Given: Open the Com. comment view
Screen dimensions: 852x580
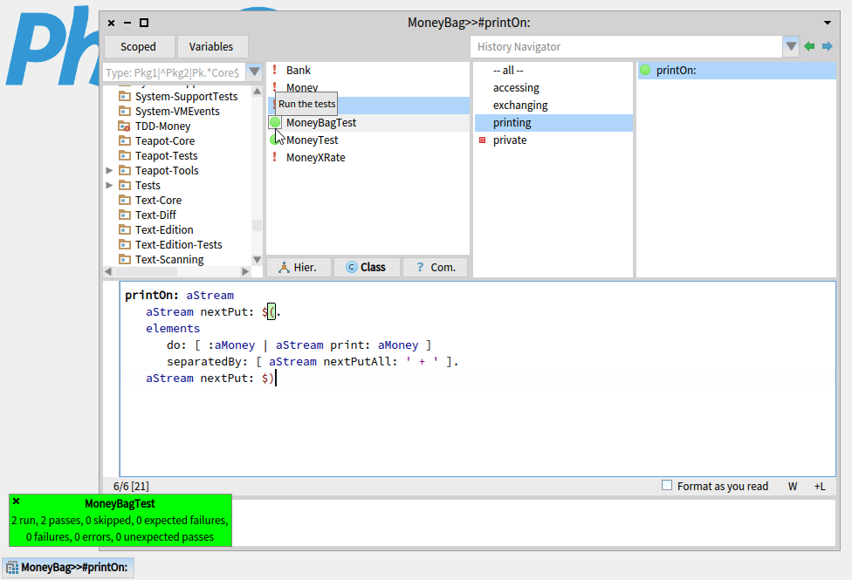Looking at the screenshot, I should pyautogui.click(x=436, y=267).
